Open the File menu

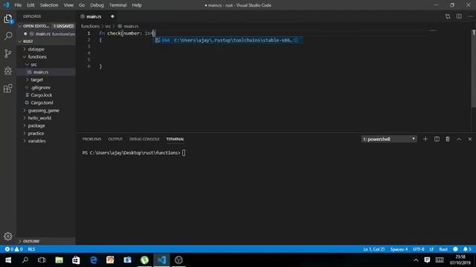click(18, 5)
